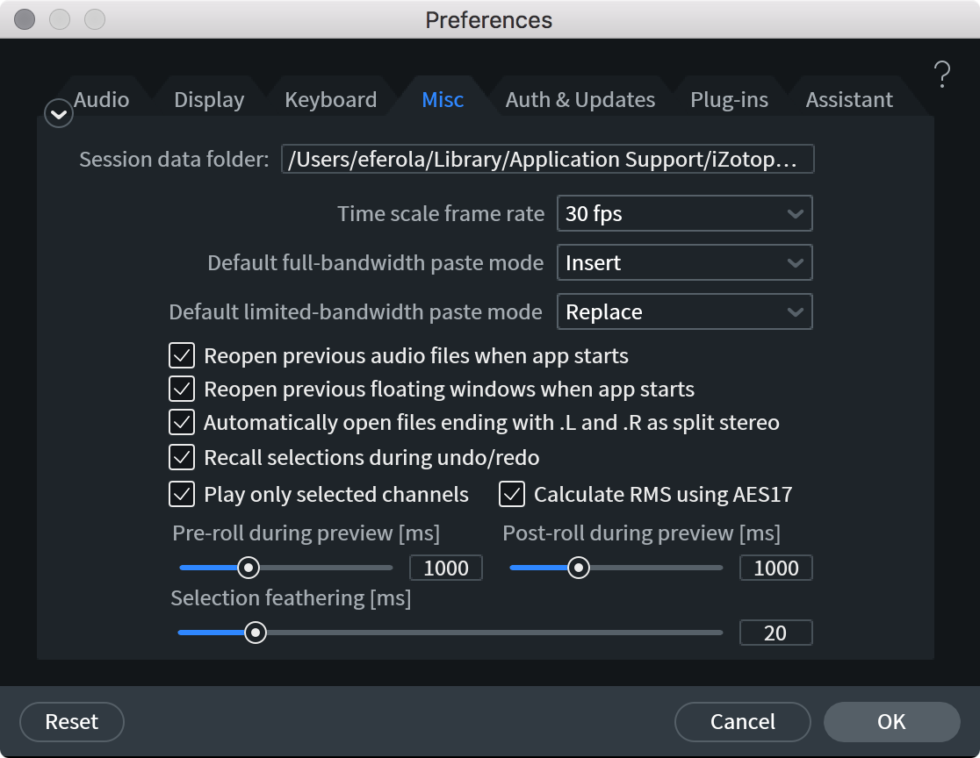Click the Reset button

click(x=72, y=722)
